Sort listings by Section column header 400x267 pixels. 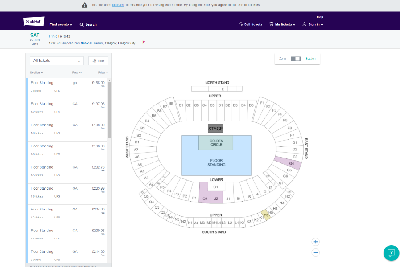coord(37,72)
